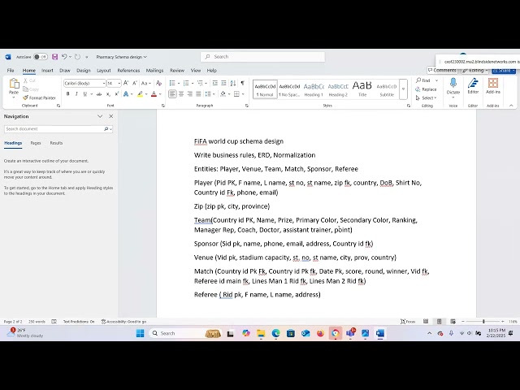Toggle Subscript formatting

pos(108,94)
